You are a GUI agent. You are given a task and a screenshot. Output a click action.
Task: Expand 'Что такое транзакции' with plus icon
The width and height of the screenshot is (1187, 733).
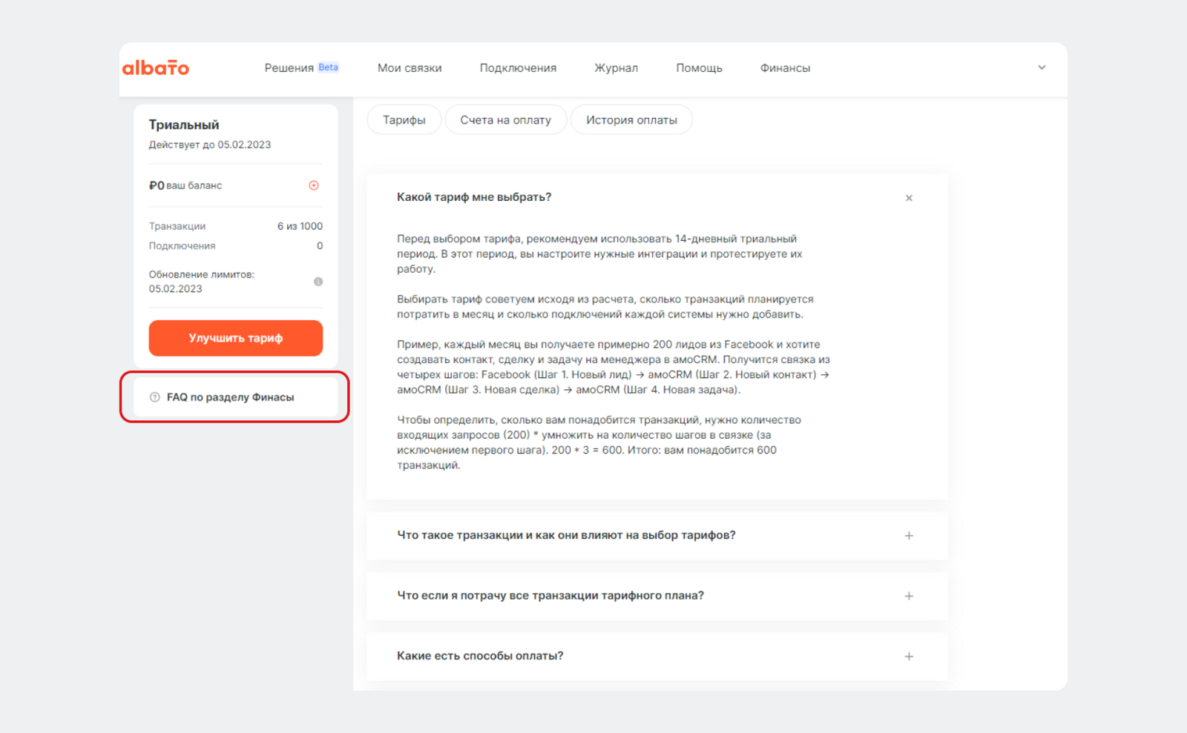click(x=909, y=536)
